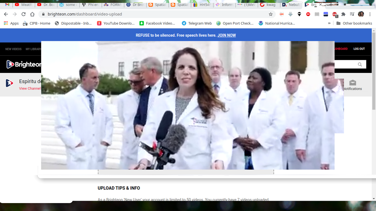Open the Notifications envelope icon
Image resolution: width=376 pixels, height=211 pixels.
[x=352, y=83]
